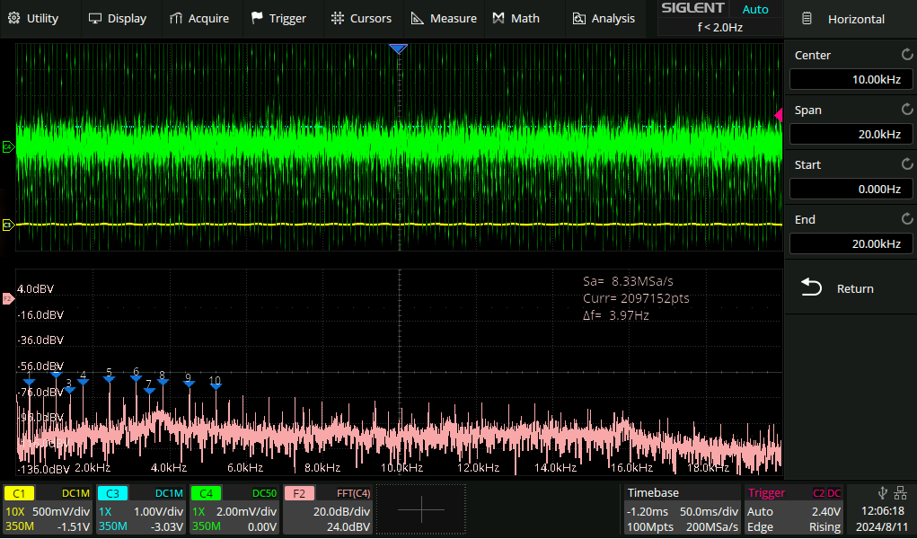The height and width of the screenshot is (539, 917).
Task: Open the Trigger settings info box
Action: coord(794,510)
